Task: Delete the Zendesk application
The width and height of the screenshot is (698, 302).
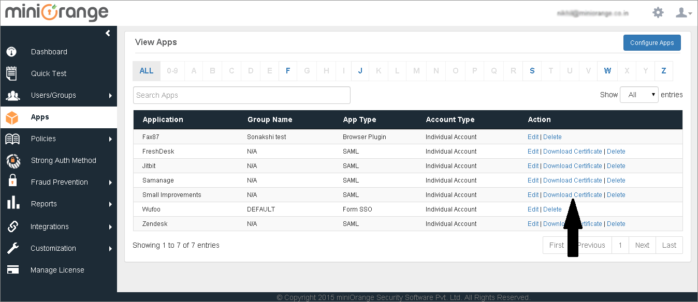Action: pyautogui.click(x=616, y=224)
